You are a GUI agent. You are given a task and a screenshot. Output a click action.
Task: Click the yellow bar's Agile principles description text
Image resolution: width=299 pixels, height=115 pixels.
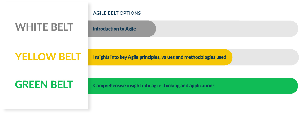[160, 57]
